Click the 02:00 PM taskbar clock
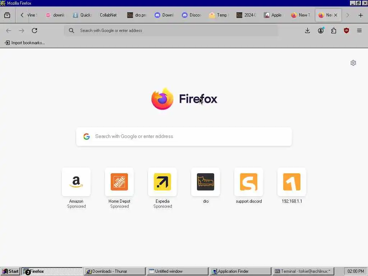Screen dimensions: 368x276 point(355,271)
